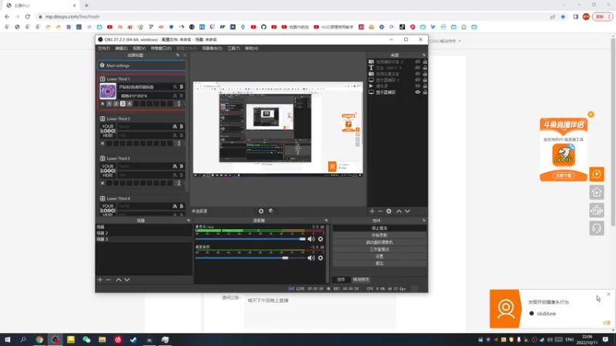Open the 工具(T) menu in OBS
The width and height of the screenshot is (616, 346).
pyautogui.click(x=234, y=48)
